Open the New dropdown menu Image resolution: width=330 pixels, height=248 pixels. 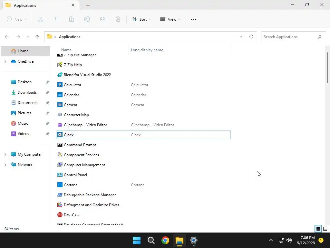tap(17, 19)
